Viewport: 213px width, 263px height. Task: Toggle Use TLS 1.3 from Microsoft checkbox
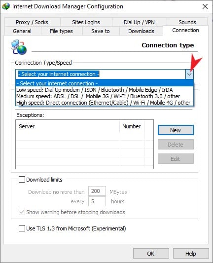22,228
